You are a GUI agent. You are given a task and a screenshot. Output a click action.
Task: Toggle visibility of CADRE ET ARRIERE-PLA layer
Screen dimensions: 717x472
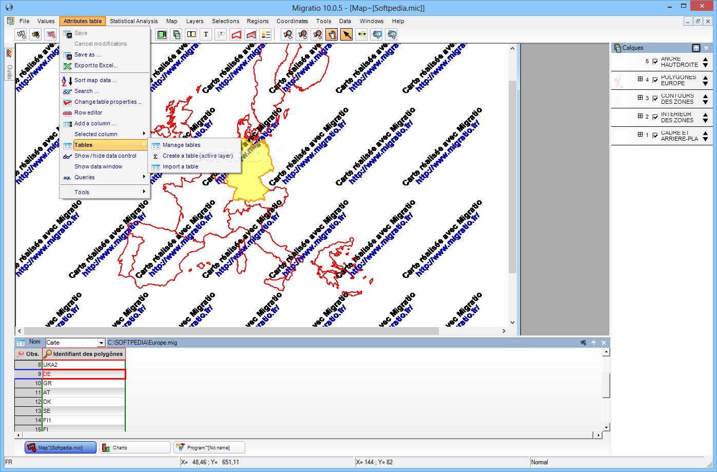pos(655,136)
